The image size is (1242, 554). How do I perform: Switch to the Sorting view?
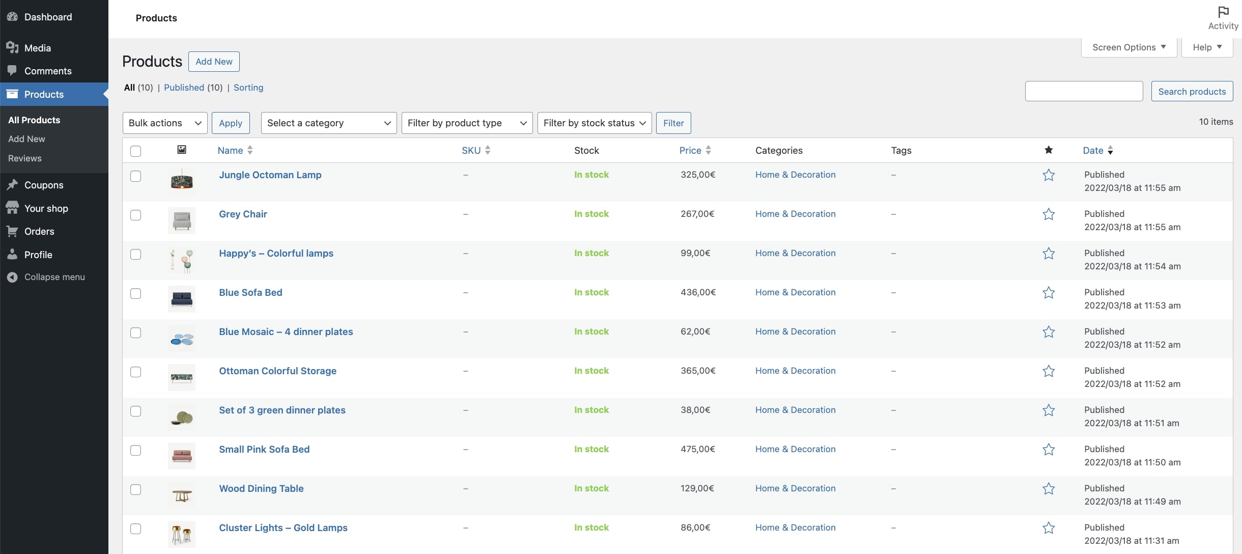[248, 88]
